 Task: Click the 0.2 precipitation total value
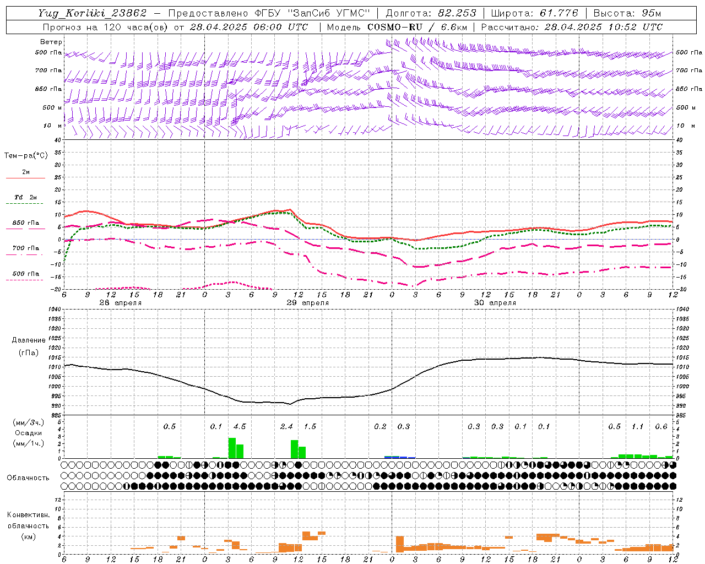380,427
